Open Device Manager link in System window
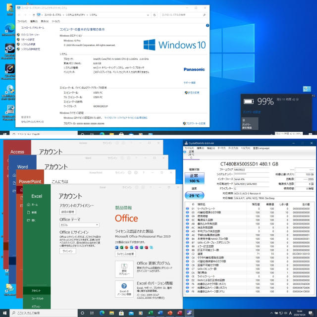 pyautogui.click(x=30, y=35)
